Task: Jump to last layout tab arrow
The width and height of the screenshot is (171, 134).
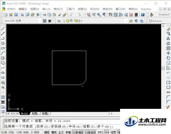Action: [17, 113]
